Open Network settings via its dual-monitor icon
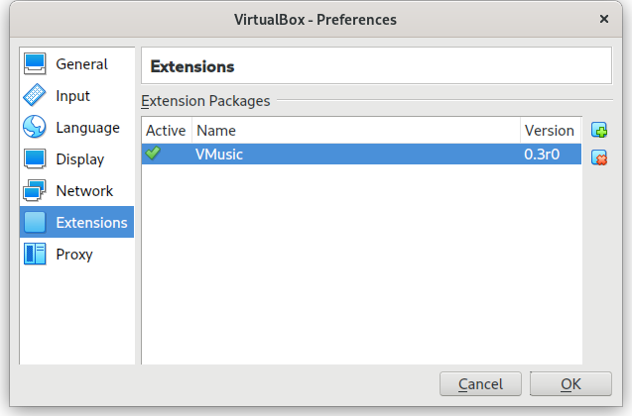Screen dimensions: 632x416 [x=35, y=190]
